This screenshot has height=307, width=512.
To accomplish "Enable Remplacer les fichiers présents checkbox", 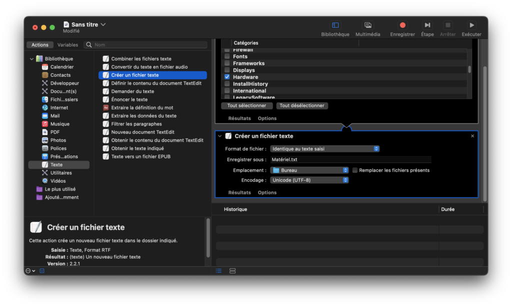I will (355, 170).
